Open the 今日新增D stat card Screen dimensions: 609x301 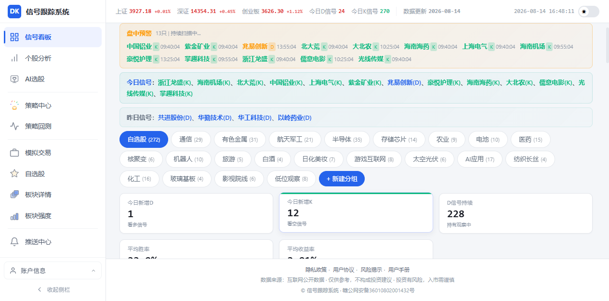click(196, 213)
